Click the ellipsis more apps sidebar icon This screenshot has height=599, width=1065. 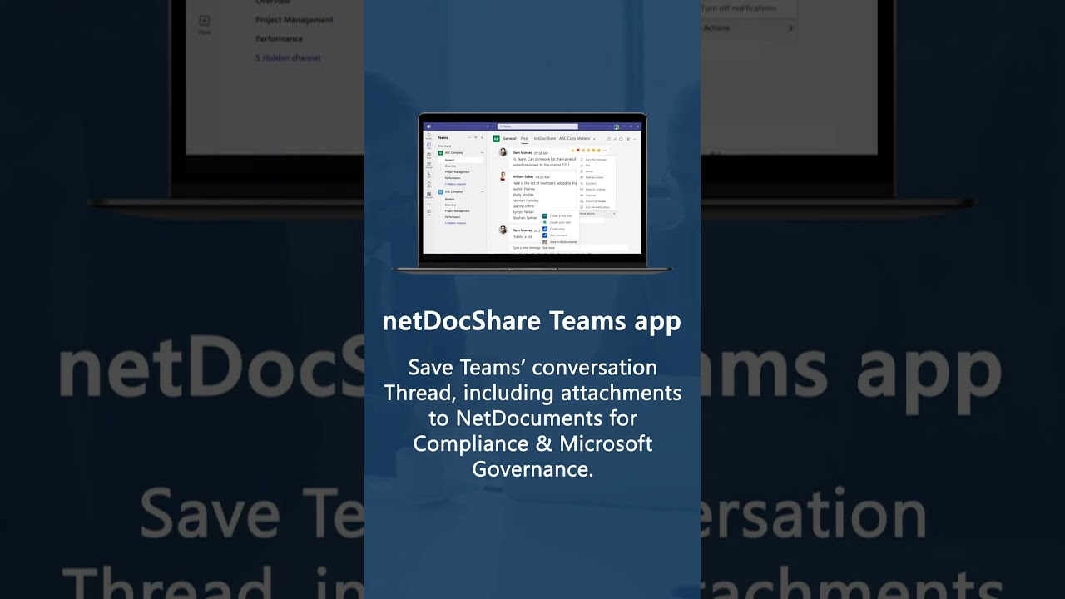pyautogui.click(x=428, y=204)
